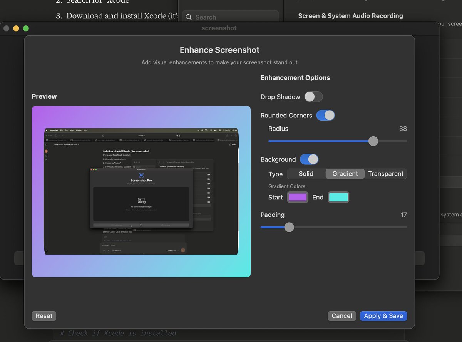The width and height of the screenshot is (462, 342).
Task: Click the green zoom window button
Action: tap(26, 28)
